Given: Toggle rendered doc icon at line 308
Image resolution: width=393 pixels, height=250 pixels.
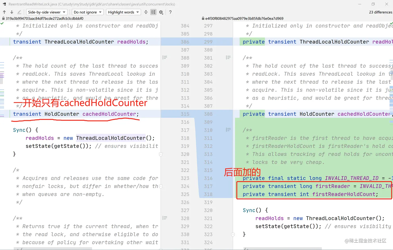Looking at the screenshot, I should click(x=165, y=57).
